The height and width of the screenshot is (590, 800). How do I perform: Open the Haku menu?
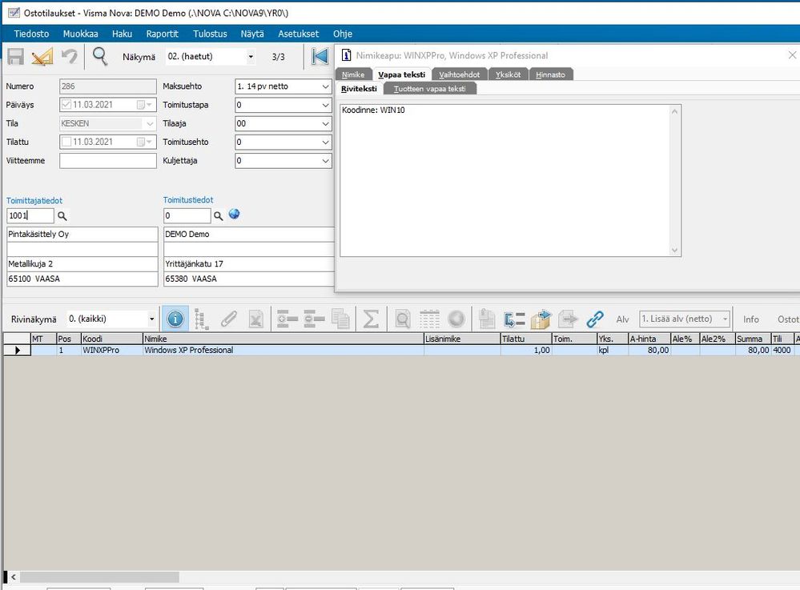point(122,34)
